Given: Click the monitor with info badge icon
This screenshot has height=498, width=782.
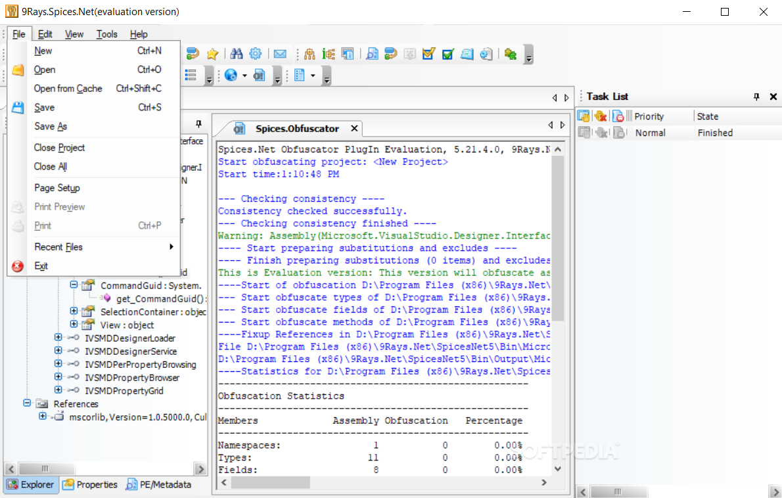Looking at the screenshot, I should [x=348, y=54].
